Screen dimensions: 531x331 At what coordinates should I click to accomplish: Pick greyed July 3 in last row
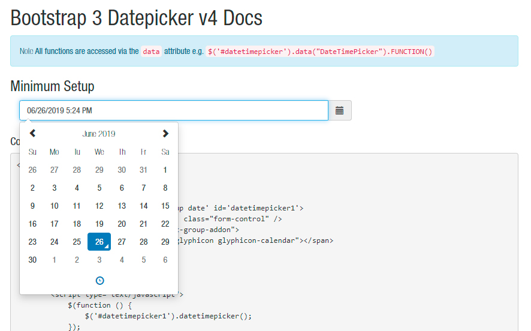(x=99, y=260)
